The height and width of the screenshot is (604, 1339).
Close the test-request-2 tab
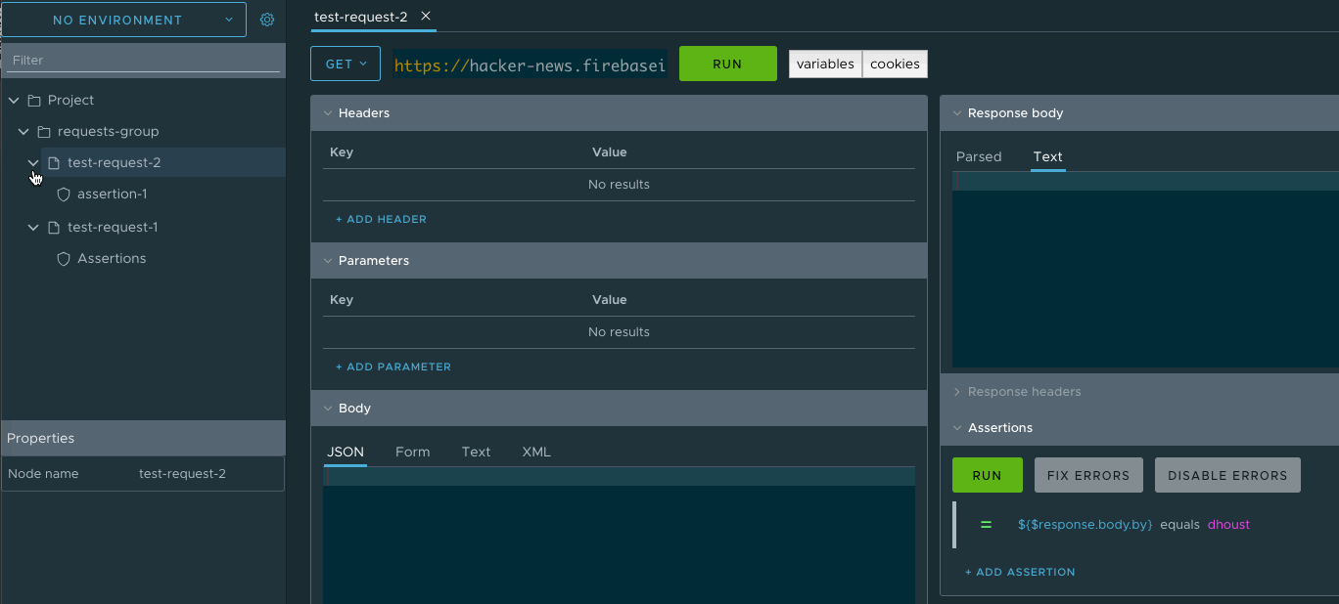(426, 17)
